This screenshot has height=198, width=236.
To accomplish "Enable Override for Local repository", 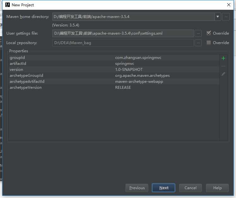I will 209,42.
